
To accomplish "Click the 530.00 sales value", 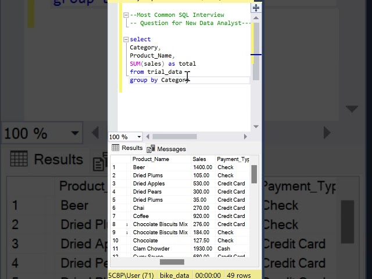I will coord(201,184).
